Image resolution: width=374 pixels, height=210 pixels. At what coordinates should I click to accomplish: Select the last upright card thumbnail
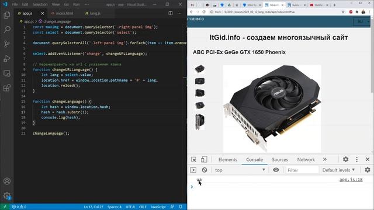pos(200,122)
